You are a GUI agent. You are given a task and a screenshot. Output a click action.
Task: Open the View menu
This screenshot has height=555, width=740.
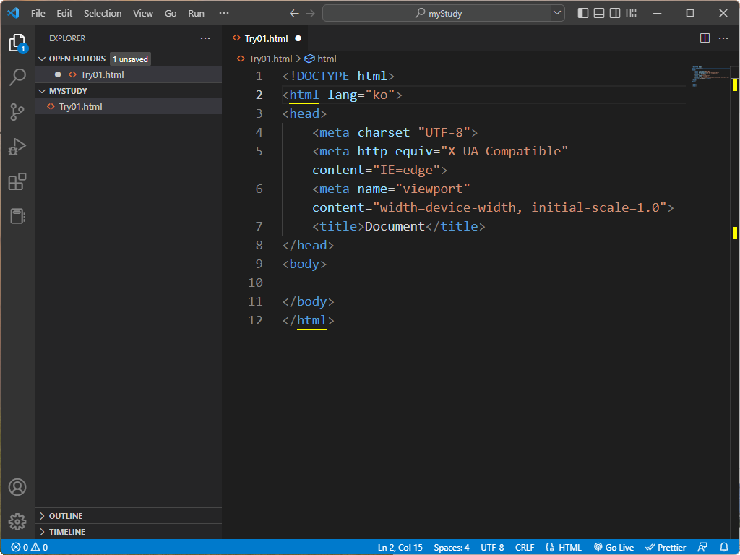(143, 13)
